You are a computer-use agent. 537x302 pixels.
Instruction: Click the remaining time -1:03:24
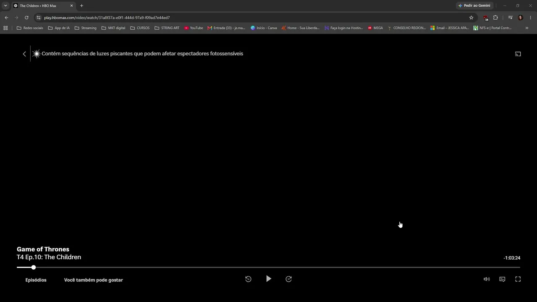click(x=512, y=258)
